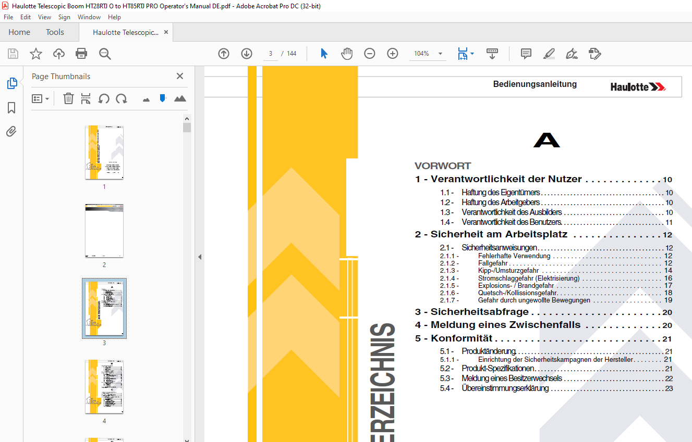Viewport: 692px width, 442px height.
Task: Click 'Übereinstimmungserklärung' contents line
Action: pos(505,388)
